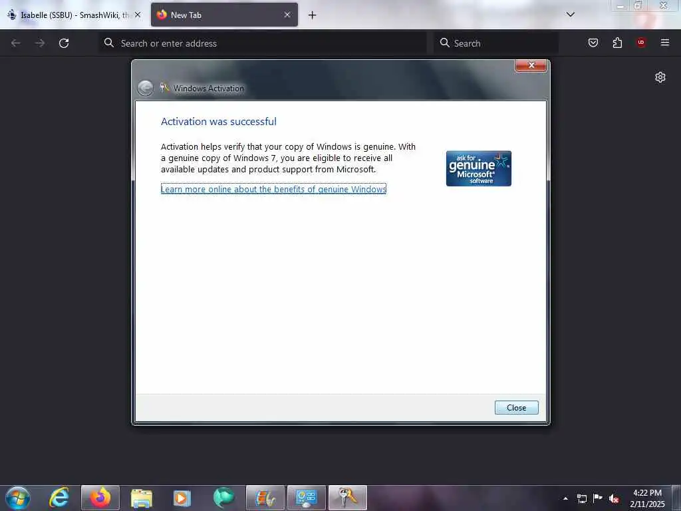The height and width of the screenshot is (511, 681).
Task: Open the genuine Windows benefits link
Action: (273, 189)
